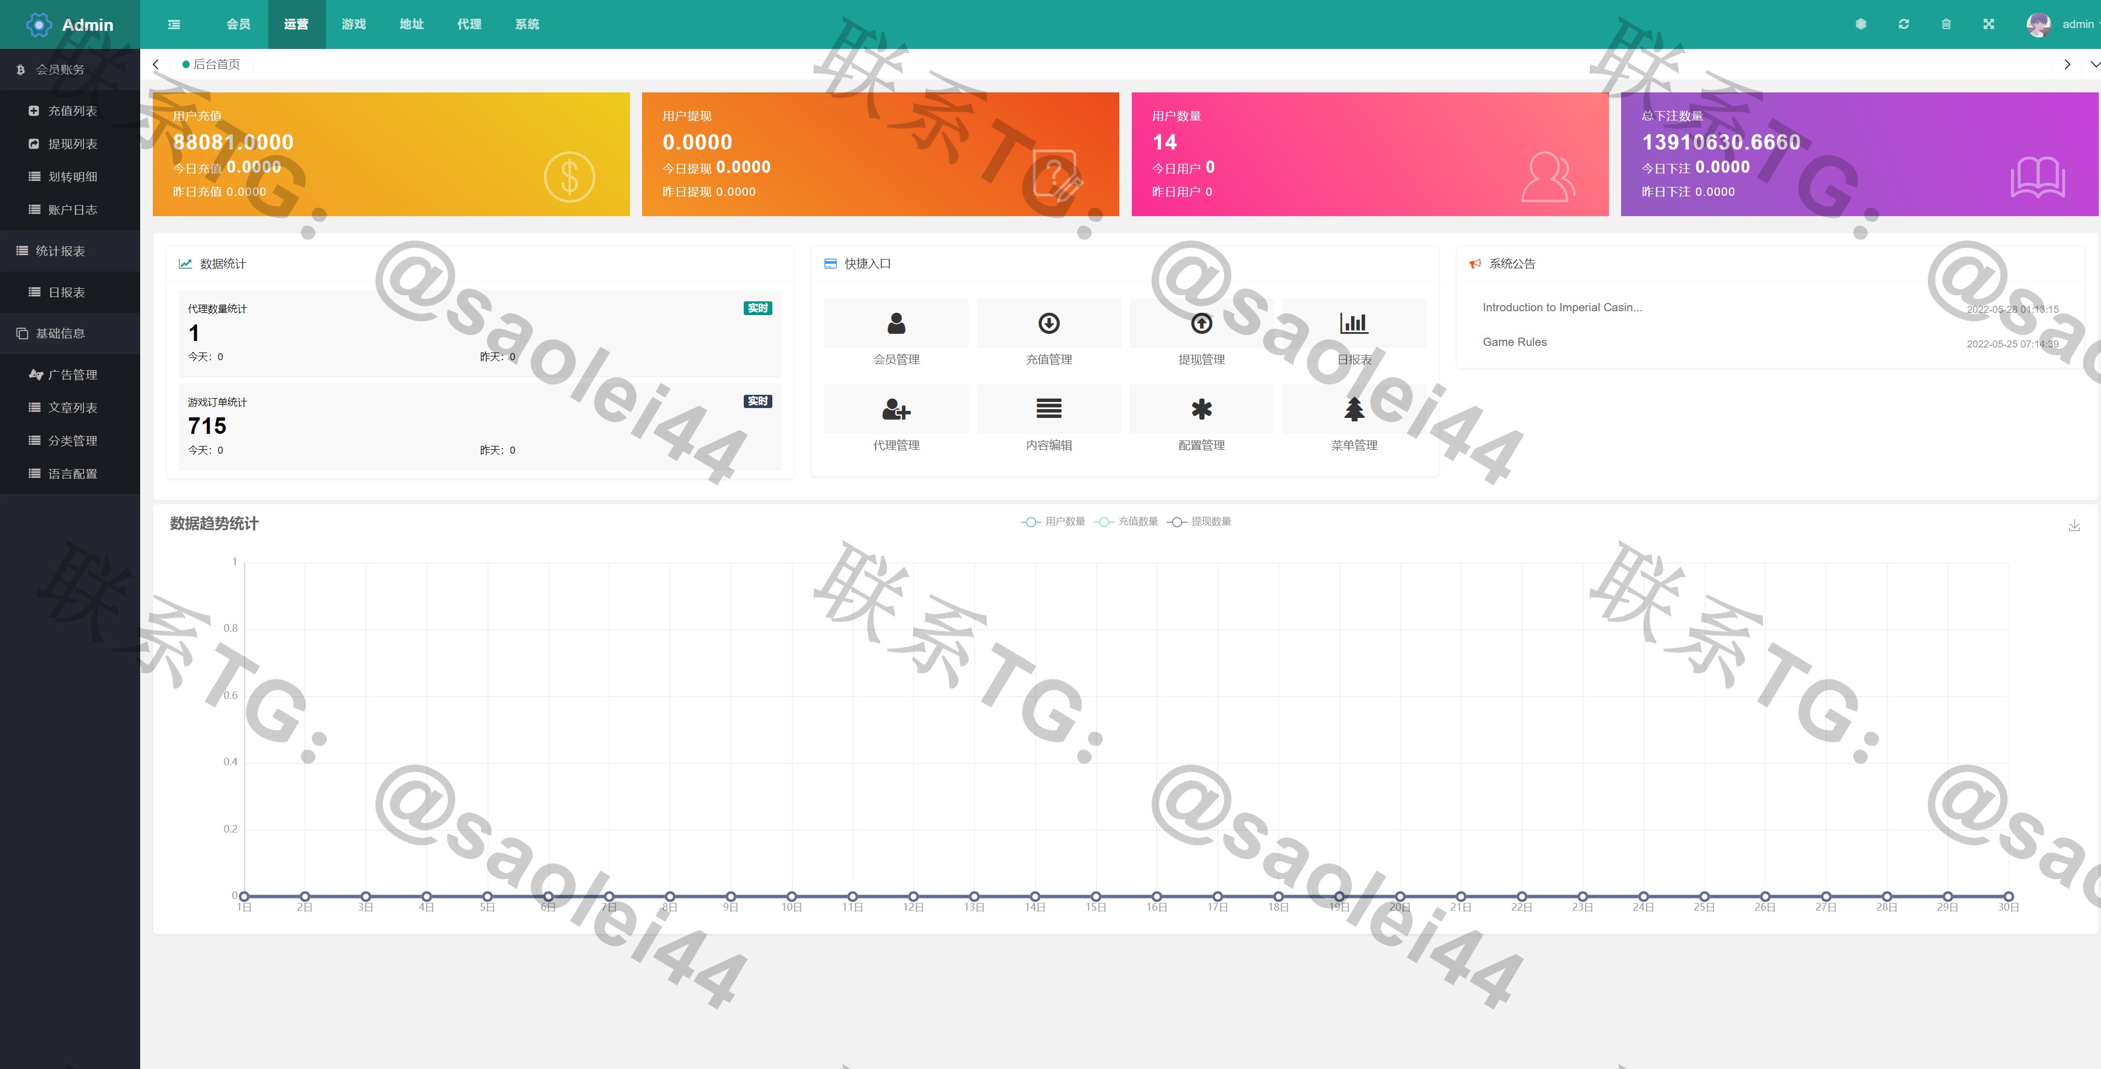
Task: Collapse the 基础信息 sidebar group
Action: click(x=70, y=334)
